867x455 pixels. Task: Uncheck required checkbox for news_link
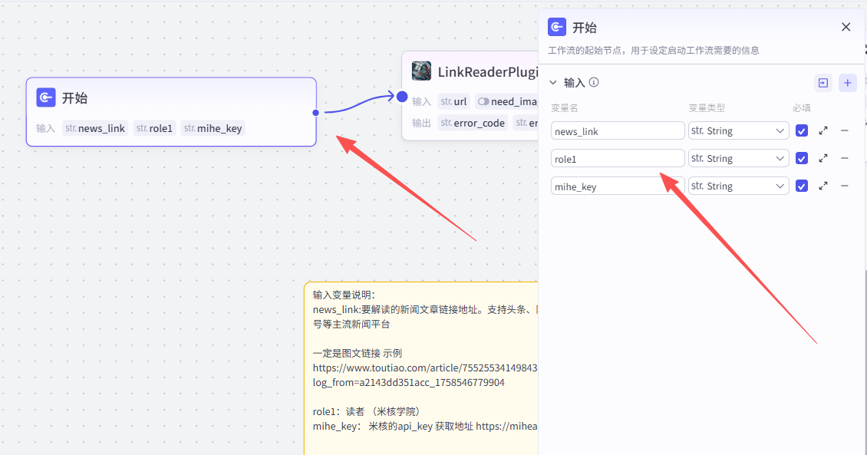pyautogui.click(x=802, y=131)
